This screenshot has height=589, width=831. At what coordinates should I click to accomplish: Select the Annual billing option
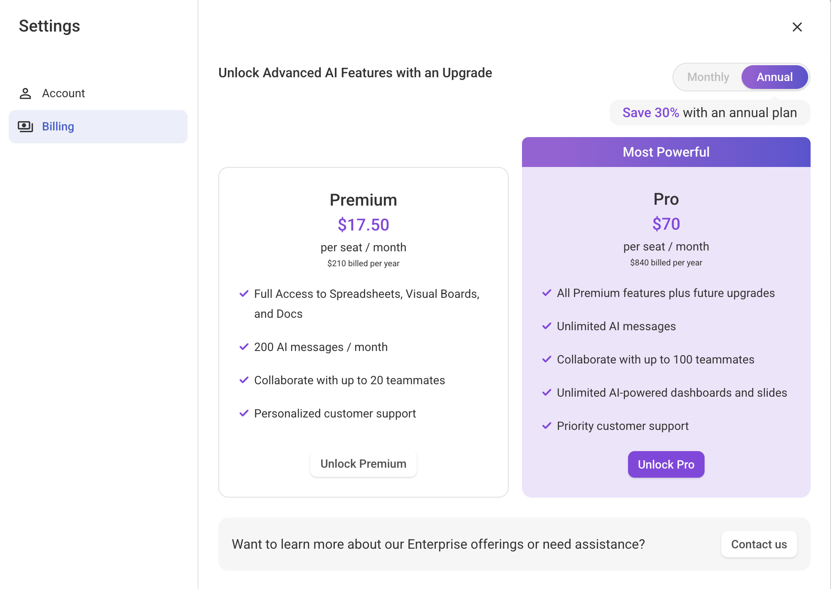[x=774, y=77]
